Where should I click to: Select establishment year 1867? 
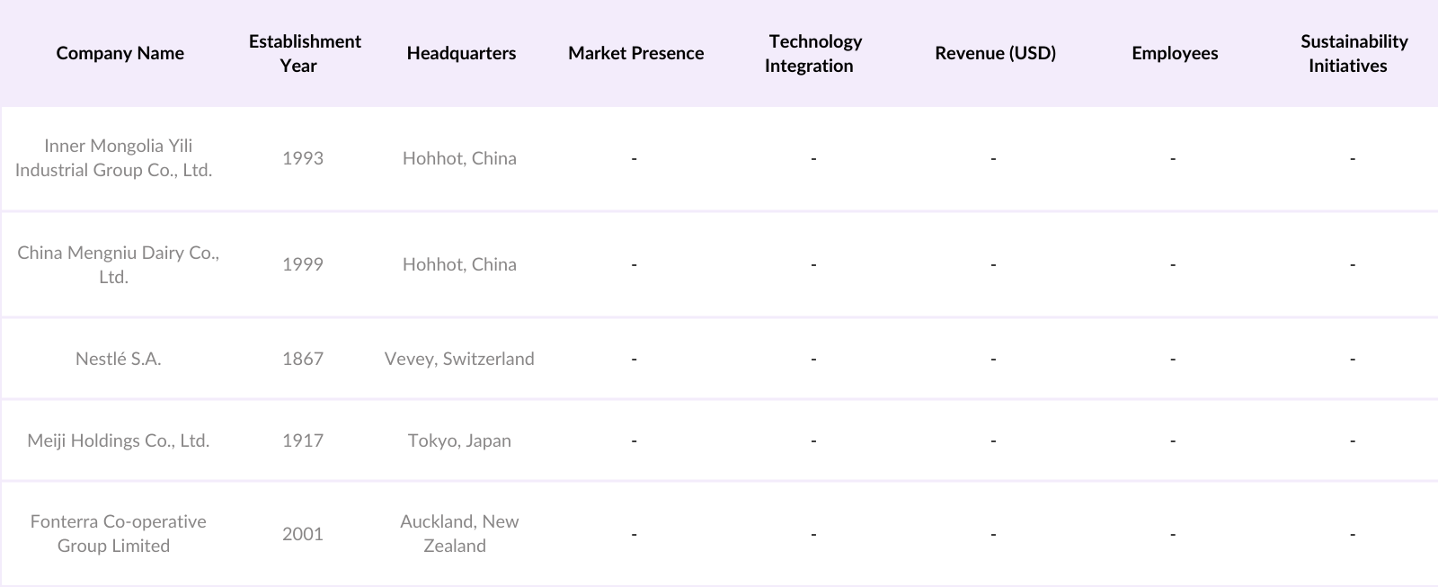[303, 359]
